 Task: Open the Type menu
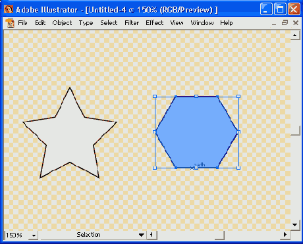coord(86,23)
